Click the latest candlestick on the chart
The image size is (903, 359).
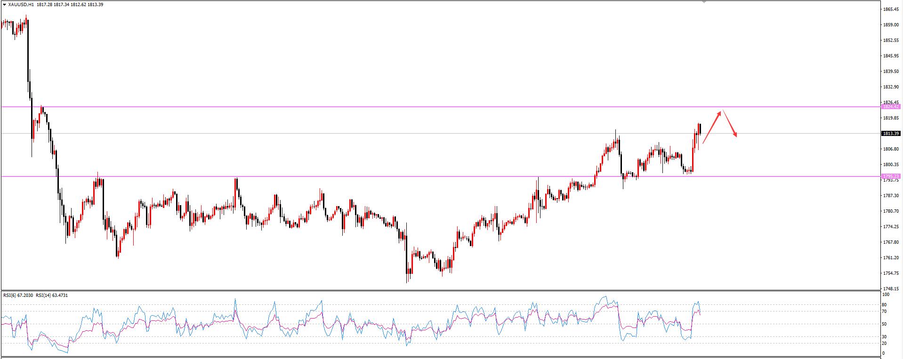tap(700, 129)
